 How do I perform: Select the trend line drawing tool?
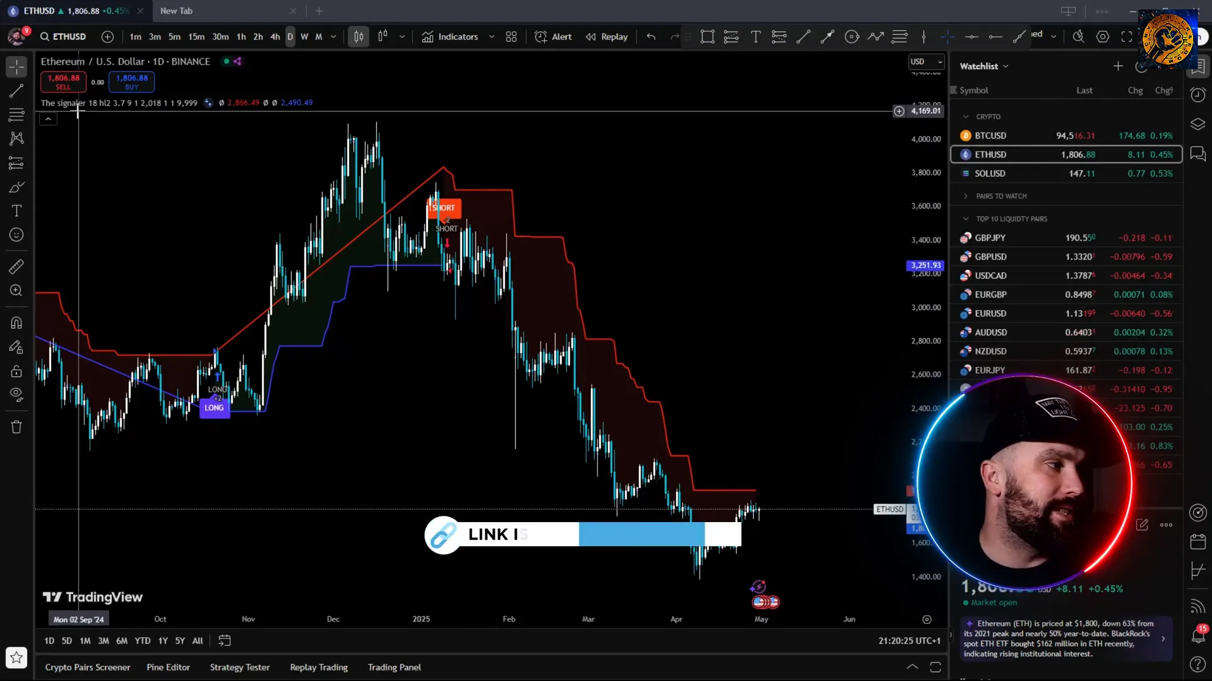16,91
